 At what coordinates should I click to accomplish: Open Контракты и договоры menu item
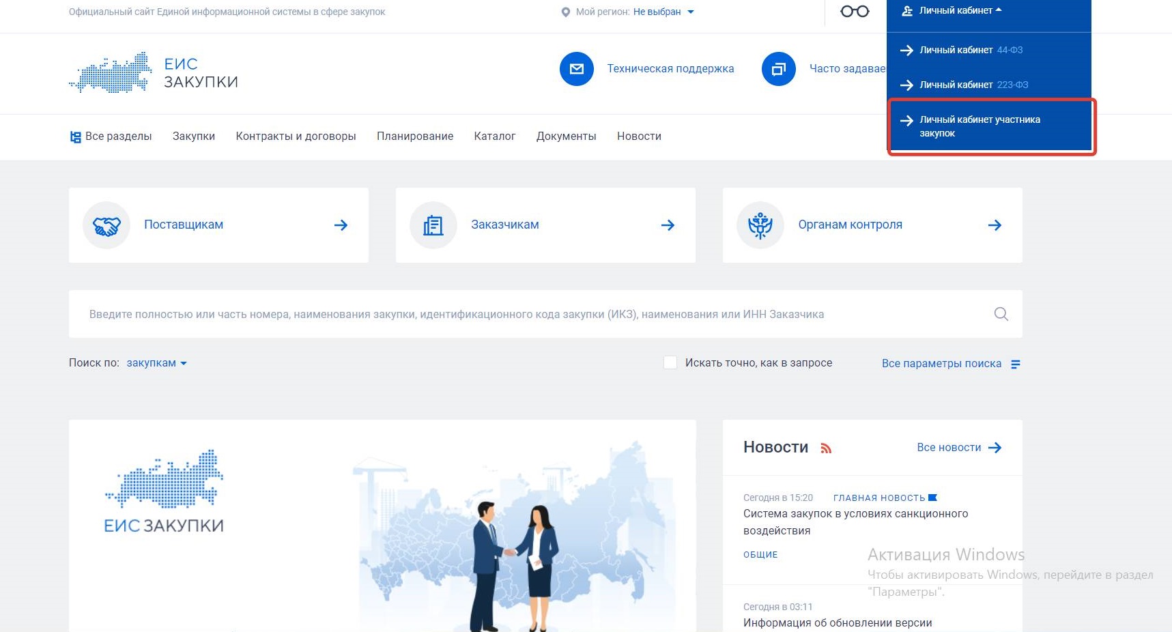tap(296, 137)
